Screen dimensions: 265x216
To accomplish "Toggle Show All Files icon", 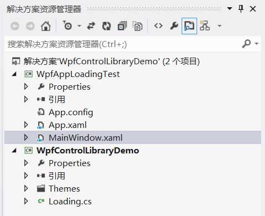I will [x=137, y=26].
